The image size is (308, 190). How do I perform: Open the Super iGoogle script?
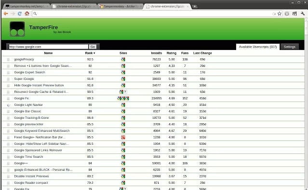click(24, 79)
